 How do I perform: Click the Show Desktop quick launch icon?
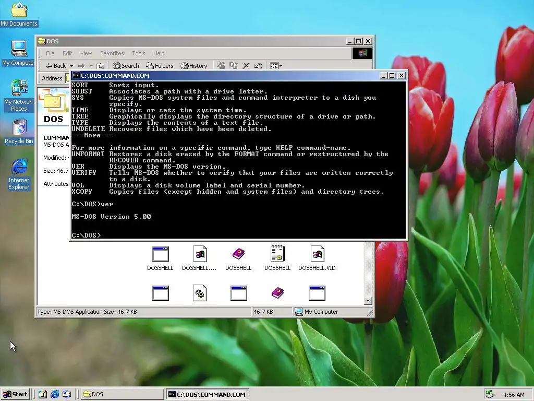point(43,394)
